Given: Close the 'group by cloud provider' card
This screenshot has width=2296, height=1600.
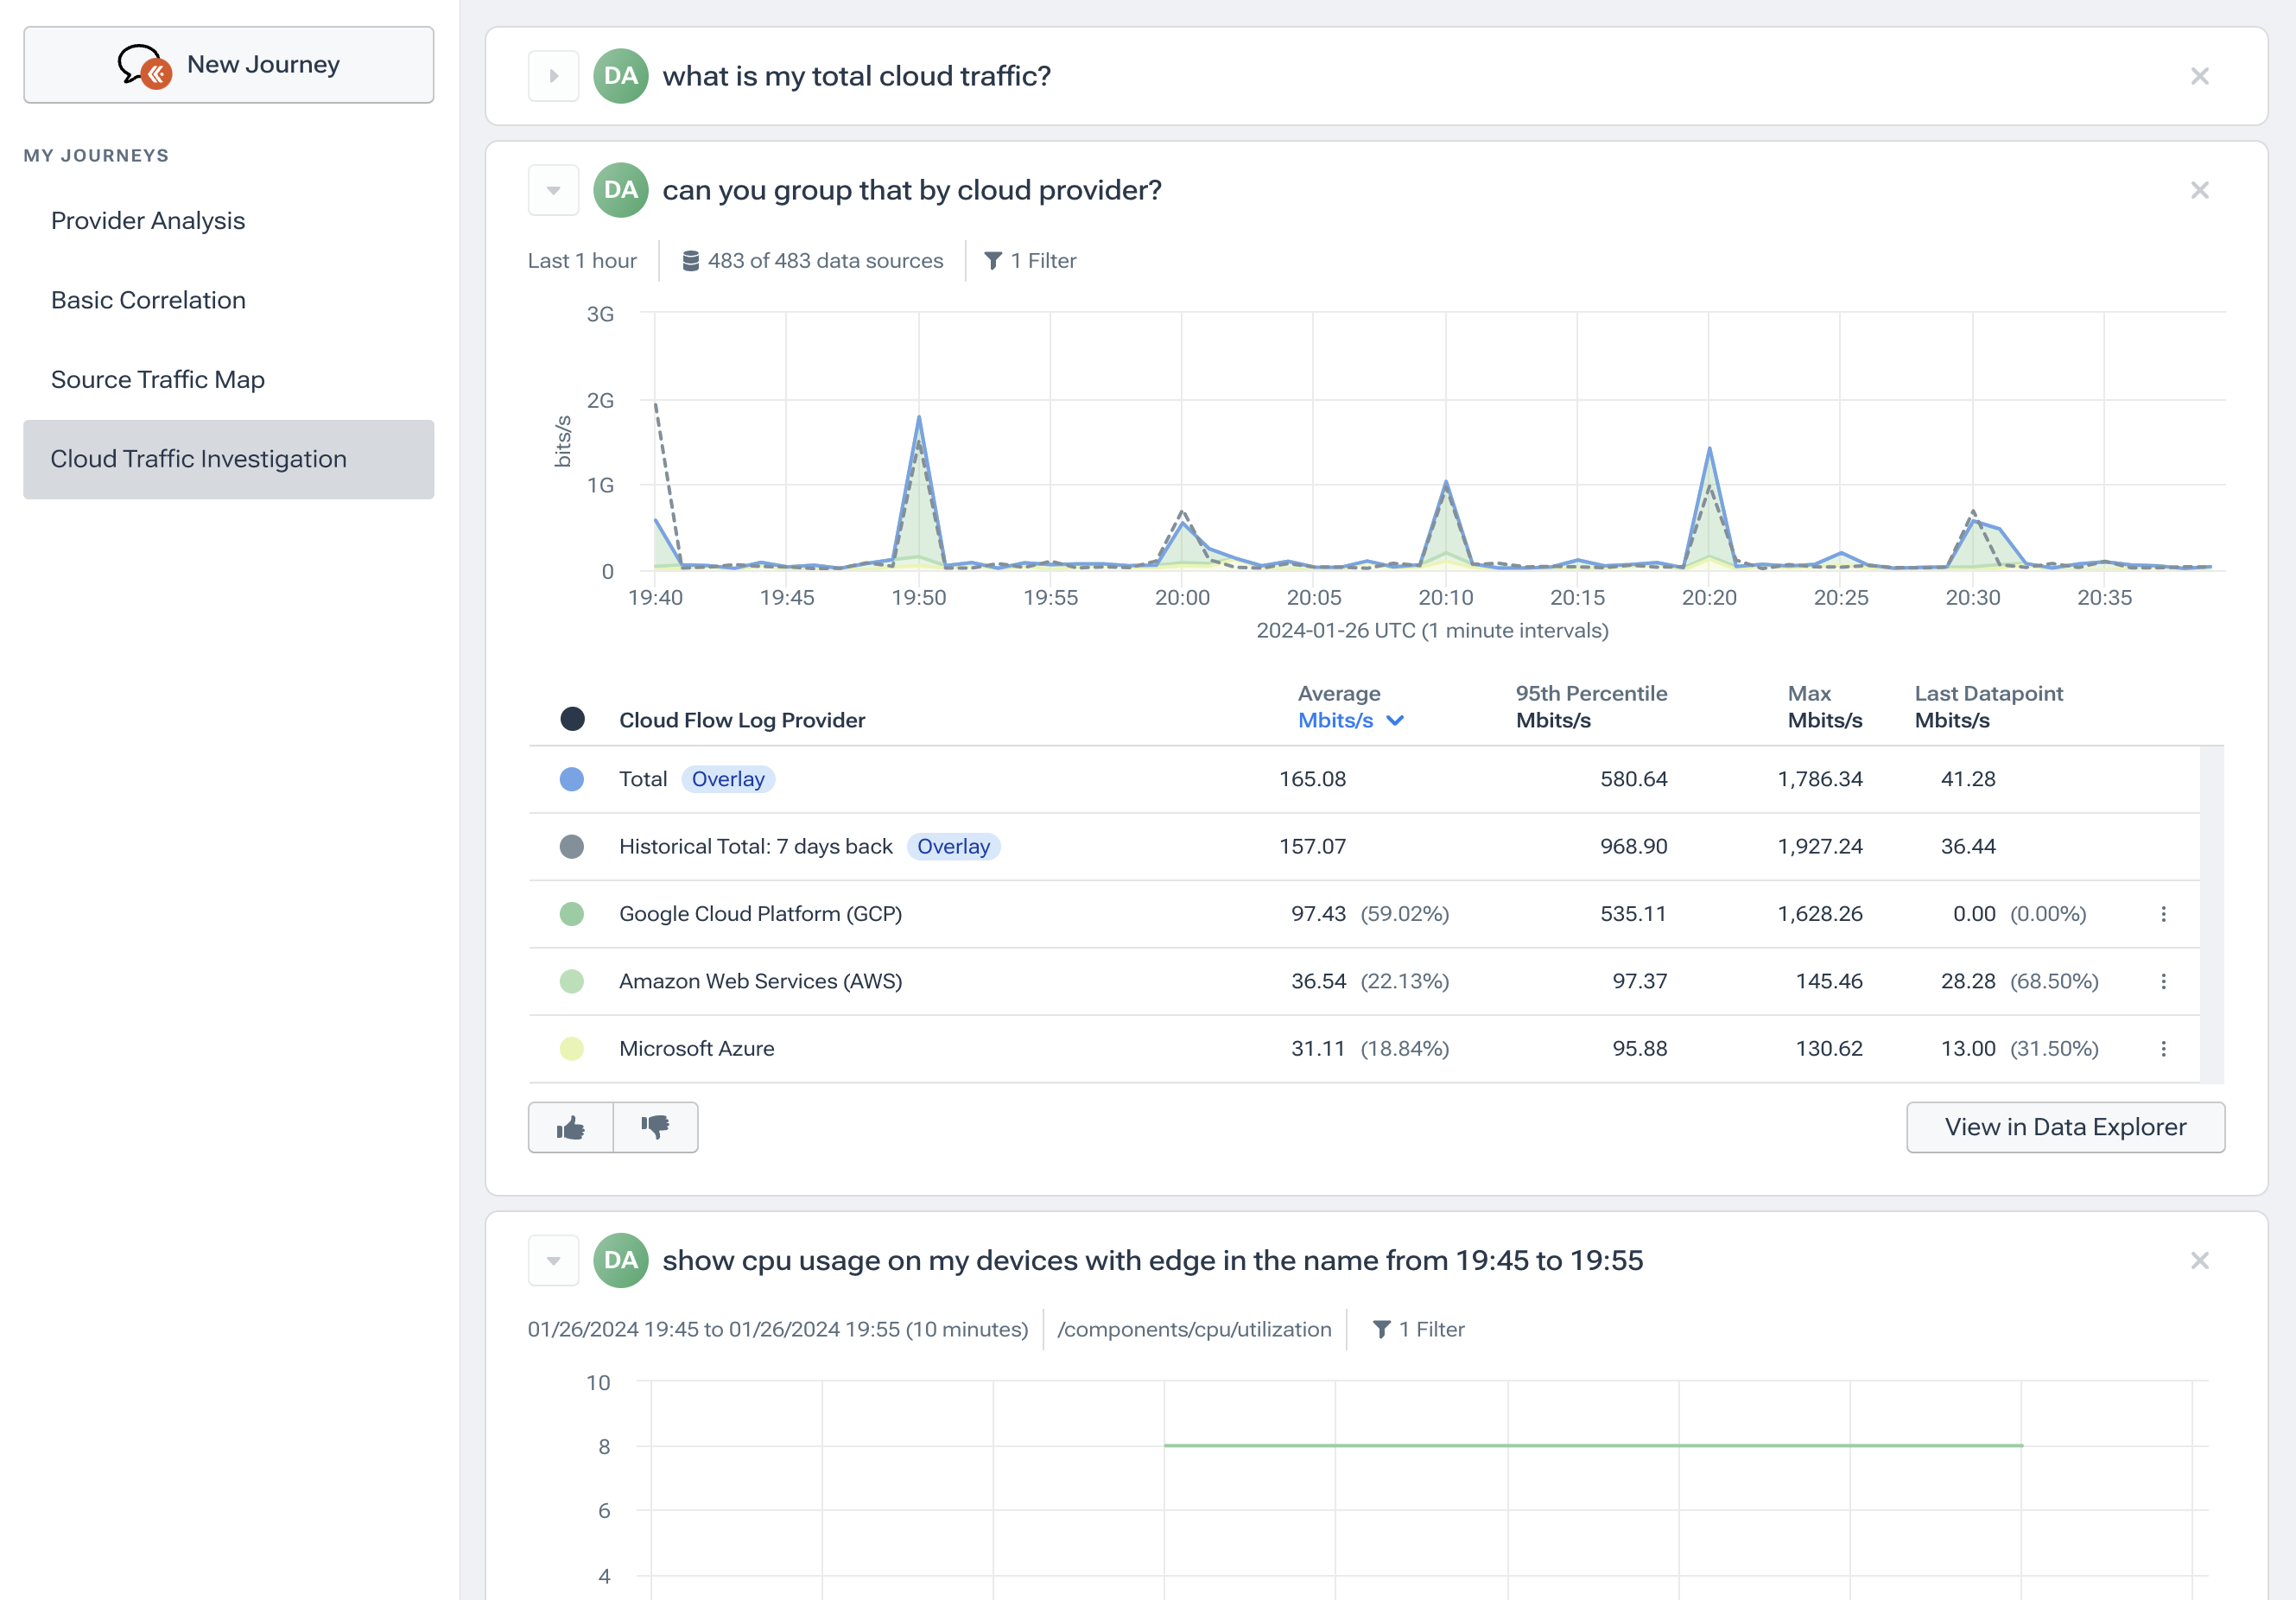Looking at the screenshot, I should point(2200,190).
